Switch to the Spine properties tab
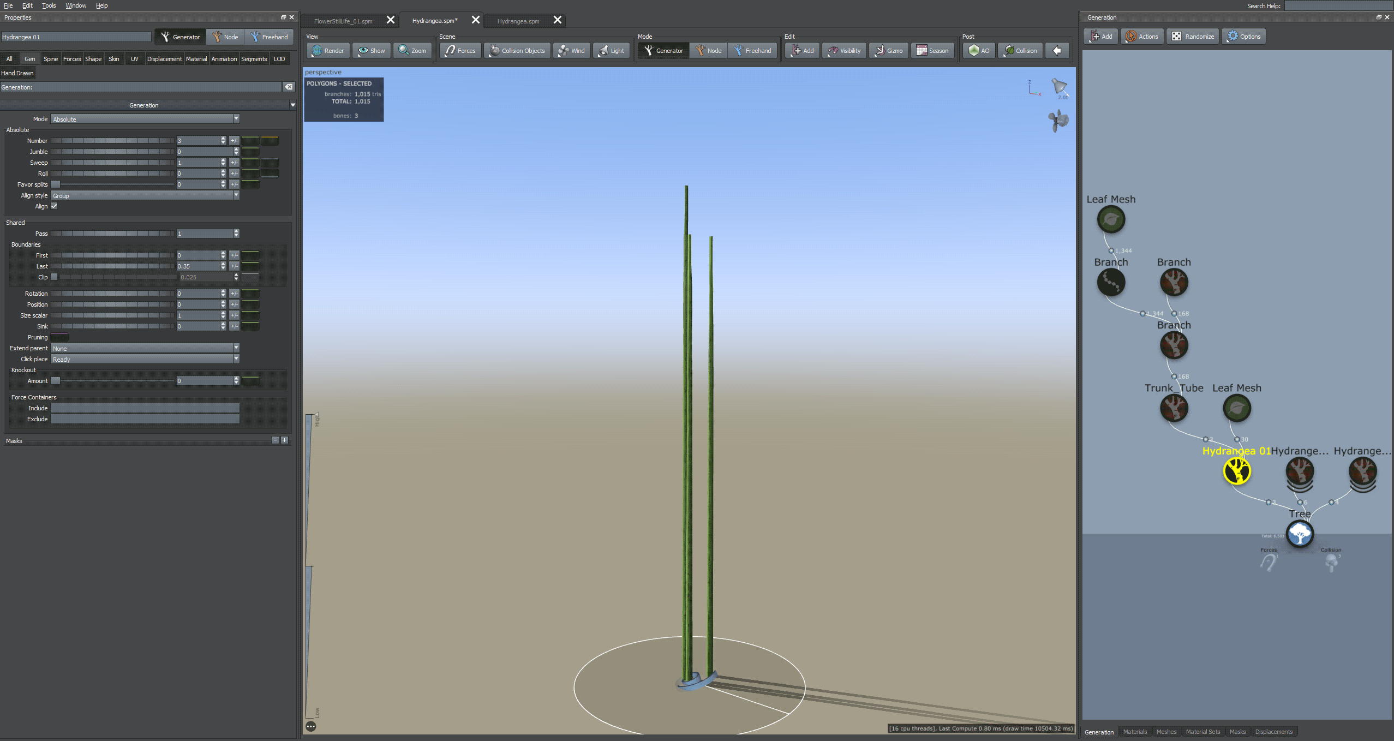Viewport: 1394px width, 741px height. coord(51,59)
